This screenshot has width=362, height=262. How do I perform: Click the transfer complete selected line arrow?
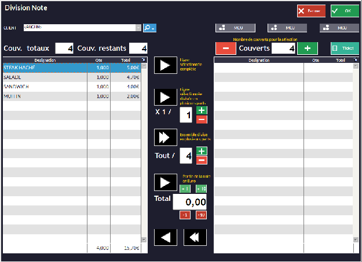click(x=165, y=65)
